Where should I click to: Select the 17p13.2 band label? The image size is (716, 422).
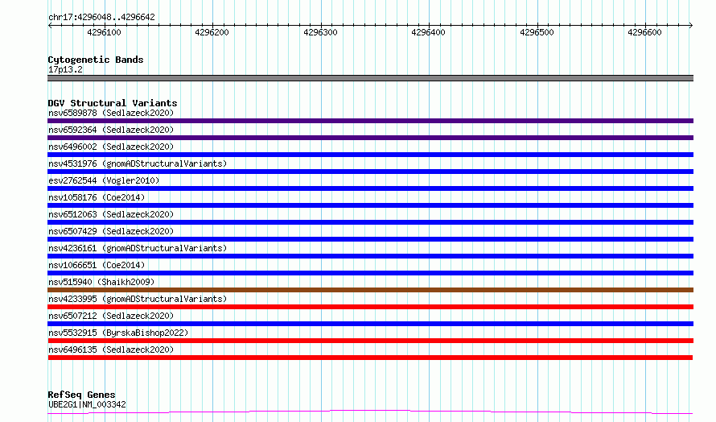coord(65,69)
